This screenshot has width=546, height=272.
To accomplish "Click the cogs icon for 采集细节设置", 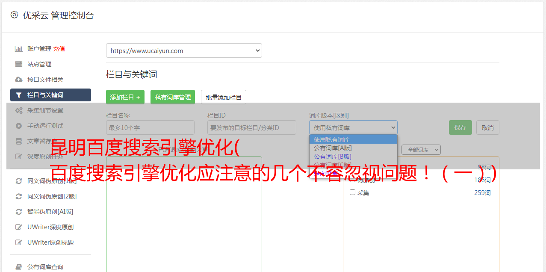I will 19,110.
